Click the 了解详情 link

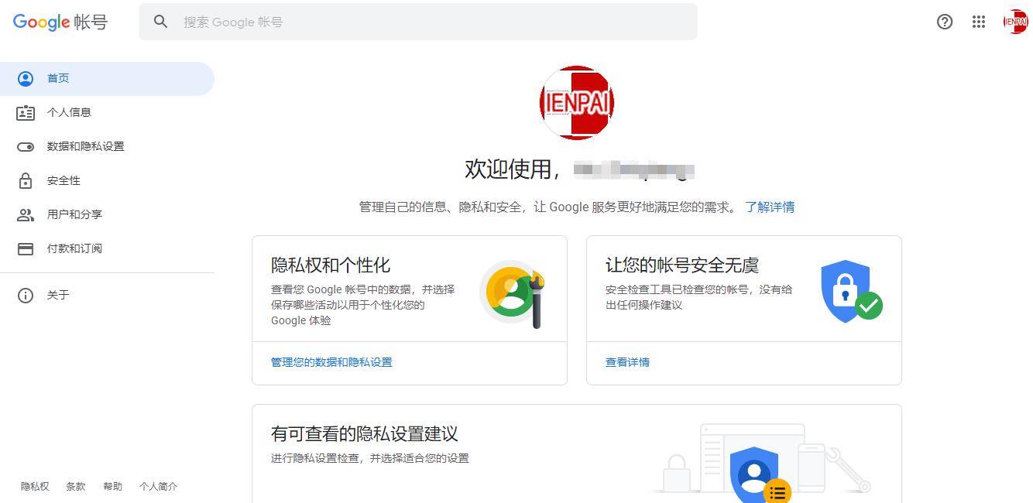coord(770,207)
